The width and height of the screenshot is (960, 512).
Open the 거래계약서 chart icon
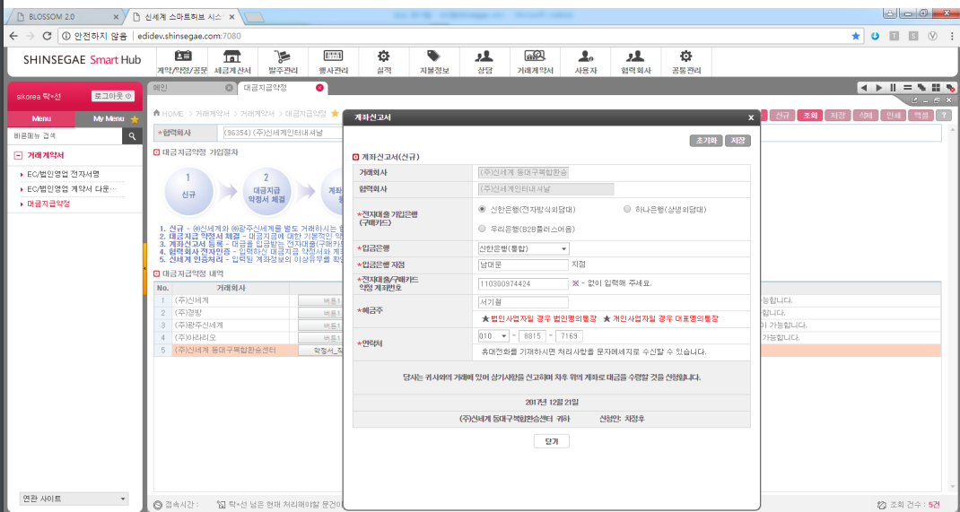tap(535, 56)
